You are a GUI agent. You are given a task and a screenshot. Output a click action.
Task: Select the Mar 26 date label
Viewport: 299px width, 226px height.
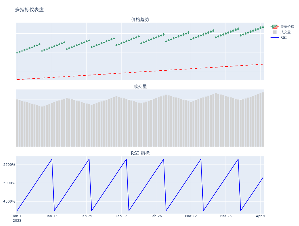pos(226,216)
